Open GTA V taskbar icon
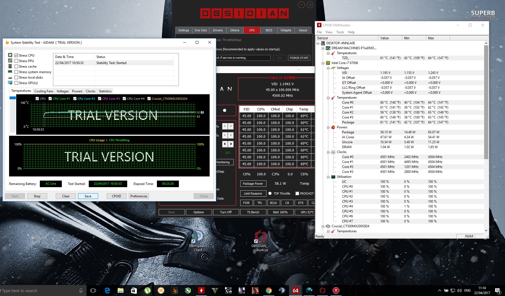Viewport: 505px width, 296px height. coord(215,291)
